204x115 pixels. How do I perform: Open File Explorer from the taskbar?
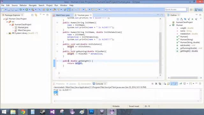(x=13, y=112)
